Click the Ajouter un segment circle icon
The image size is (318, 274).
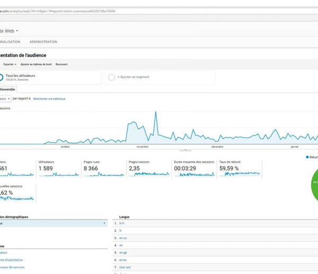click(x=111, y=77)
